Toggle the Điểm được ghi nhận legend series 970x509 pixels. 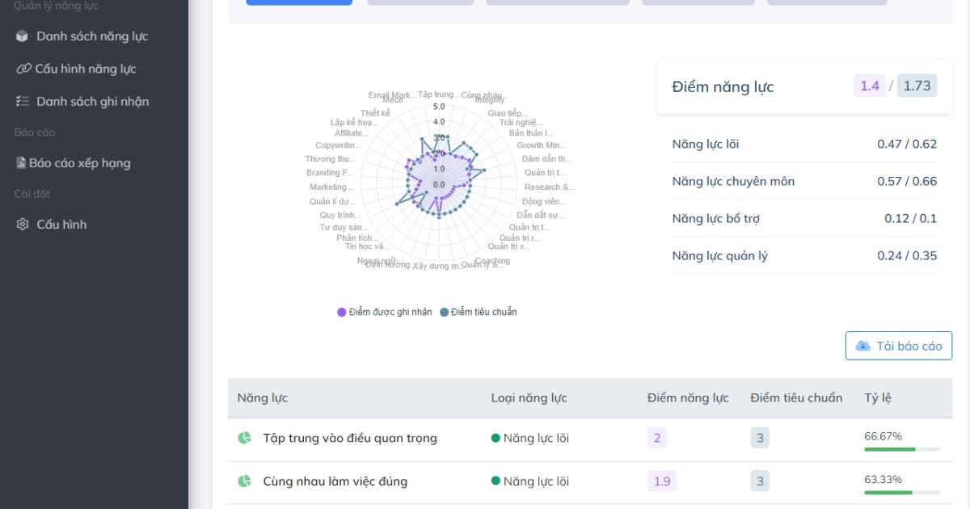point(385,312)
